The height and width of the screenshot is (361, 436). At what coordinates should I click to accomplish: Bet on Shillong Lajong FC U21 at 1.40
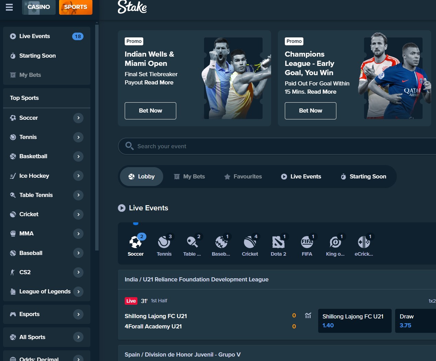tap(355, 321)
